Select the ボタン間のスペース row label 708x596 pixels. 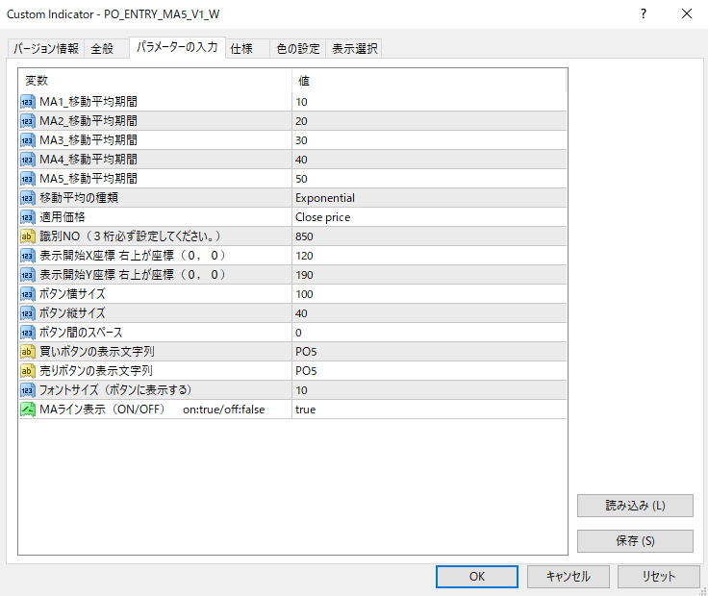[x=81, y=333]
